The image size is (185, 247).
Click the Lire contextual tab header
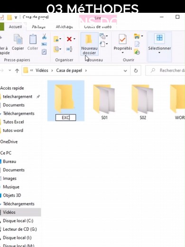98,18
